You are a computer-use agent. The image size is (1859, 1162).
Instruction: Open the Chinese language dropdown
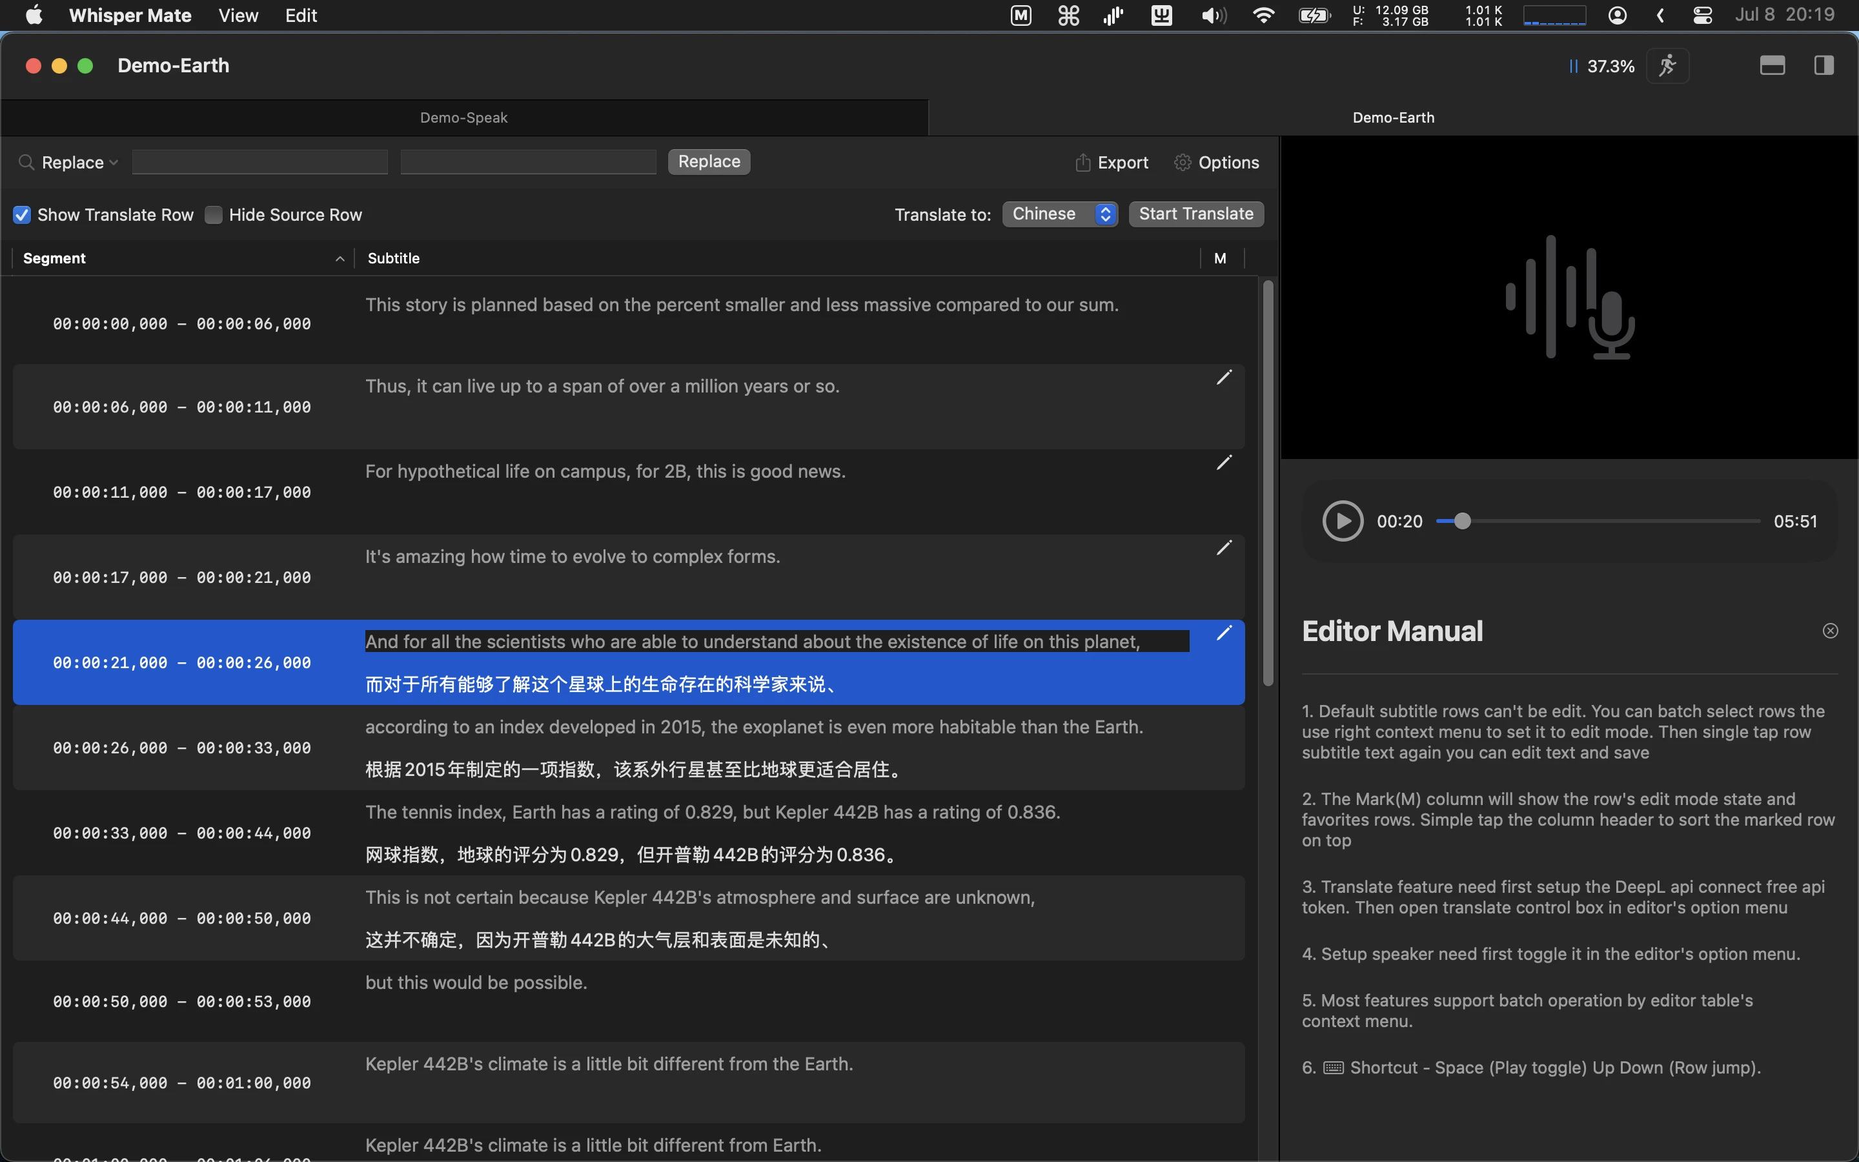click(x=1060, y=214)
